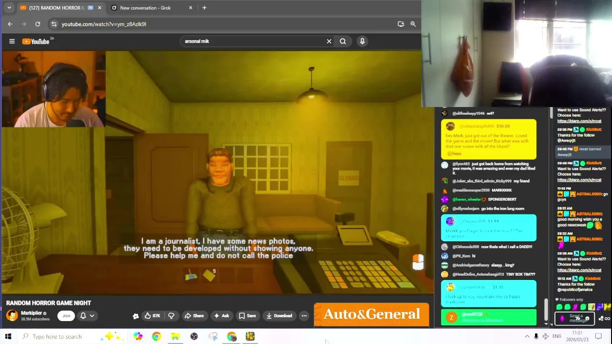
Task: Click the Join membership button
Action: (66, 315)
